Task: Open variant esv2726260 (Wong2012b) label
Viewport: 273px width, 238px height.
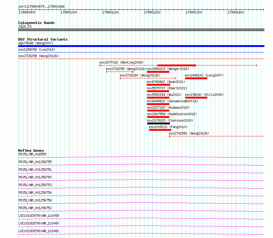Action: [x=140, y=75]
